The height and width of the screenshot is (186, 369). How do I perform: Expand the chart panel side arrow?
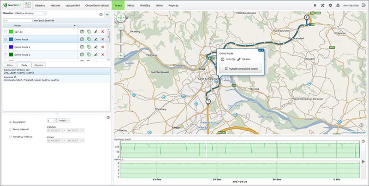pyautogui.click(x=364, y=161)
